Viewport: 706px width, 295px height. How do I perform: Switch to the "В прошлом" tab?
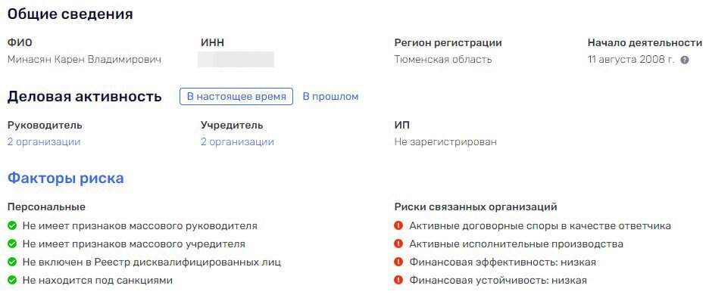click(x=330, y=97)
